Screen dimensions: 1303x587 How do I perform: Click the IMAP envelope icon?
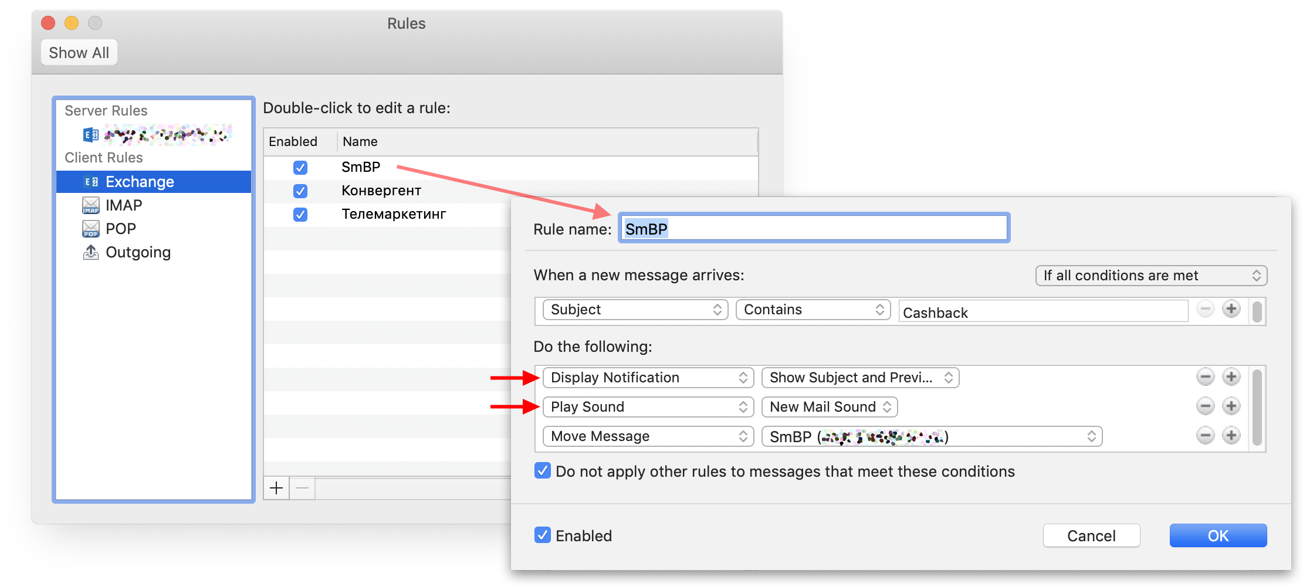(x=91, y=205)
